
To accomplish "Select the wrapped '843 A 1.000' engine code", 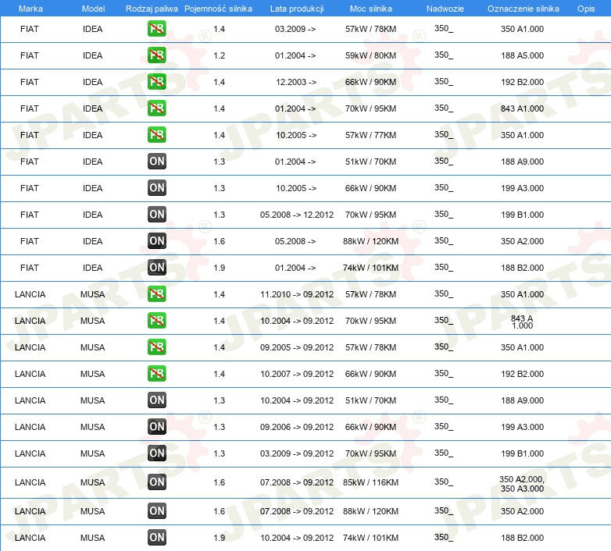I will [522, 322].
